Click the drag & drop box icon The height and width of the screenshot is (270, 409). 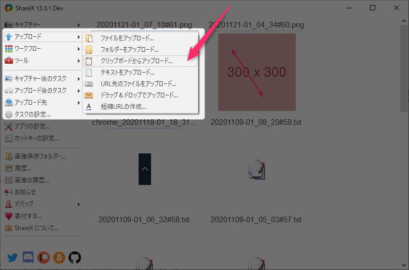(89, 95)
